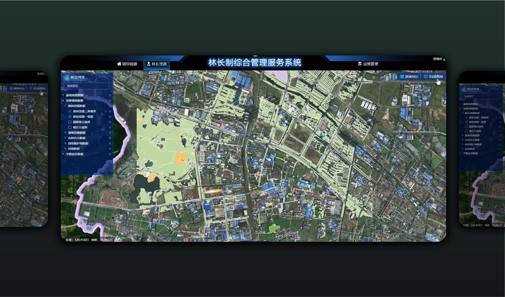Enable the 国家级公益林 layer checkbox

pyautogui.click(x=70, y=122)
